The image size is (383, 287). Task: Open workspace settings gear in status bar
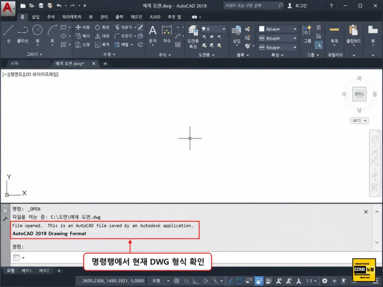coord(324,281)
